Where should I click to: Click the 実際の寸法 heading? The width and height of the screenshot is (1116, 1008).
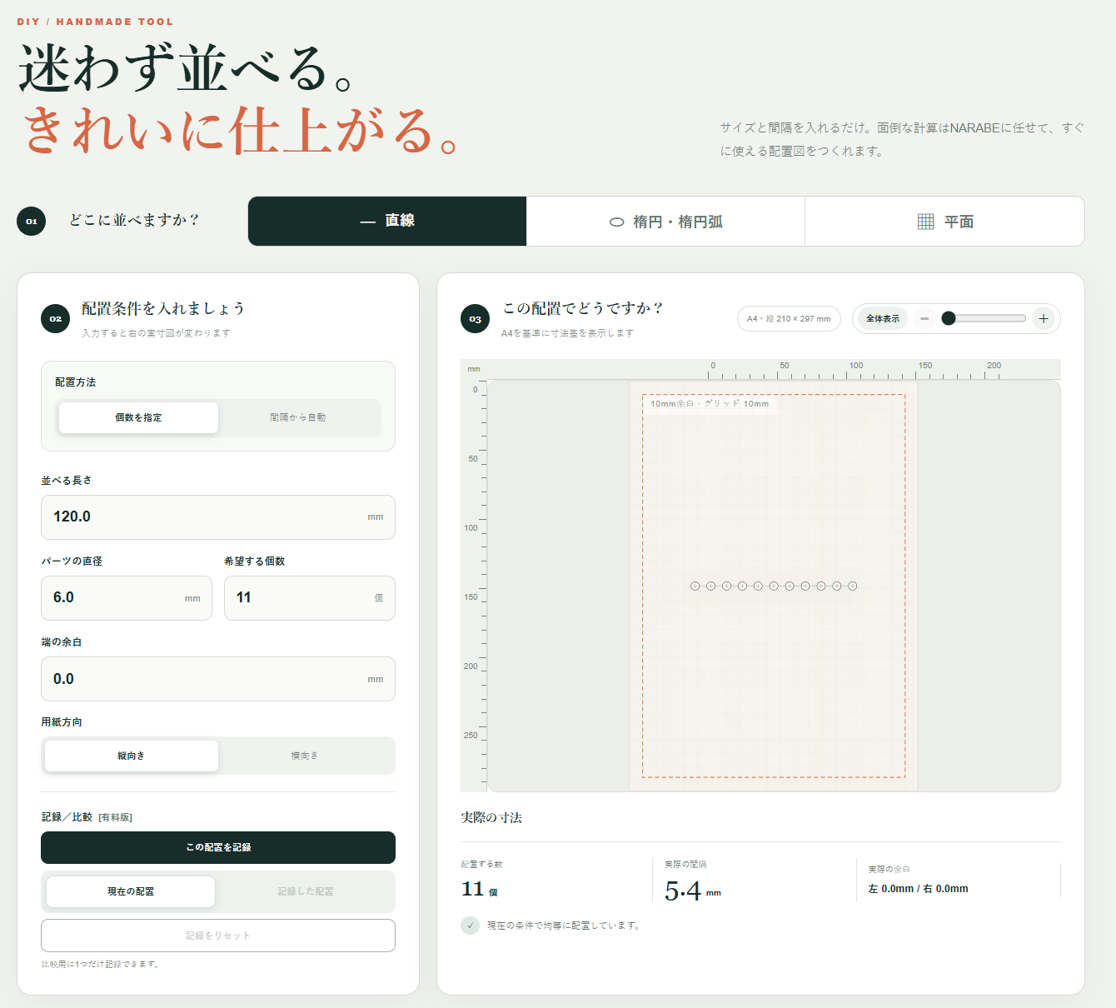click(x=491, y=818)
